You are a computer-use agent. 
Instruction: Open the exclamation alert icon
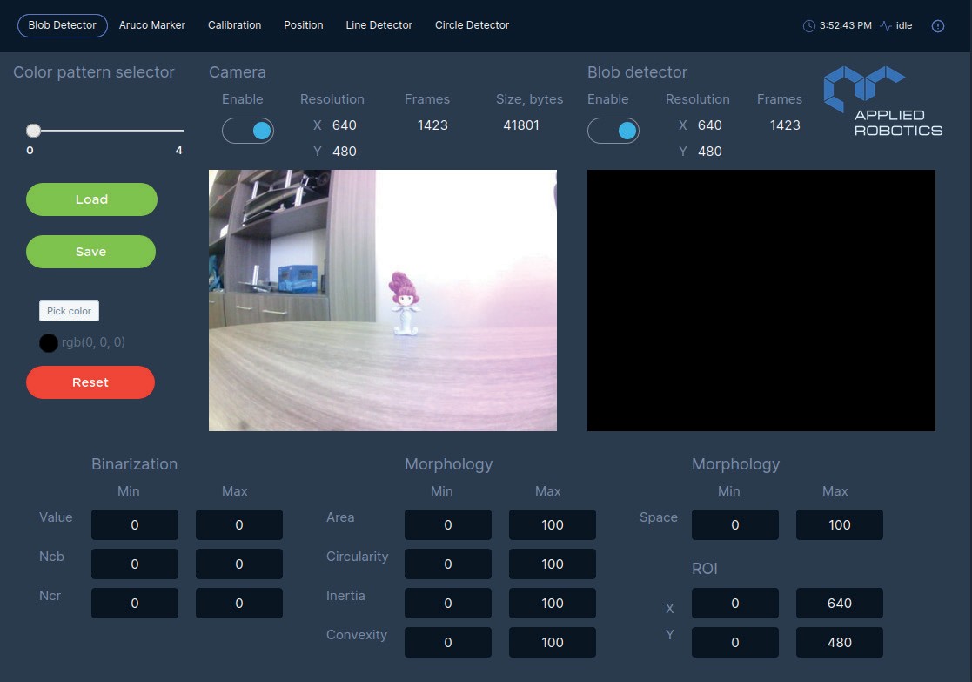click(x=938, y=26)
